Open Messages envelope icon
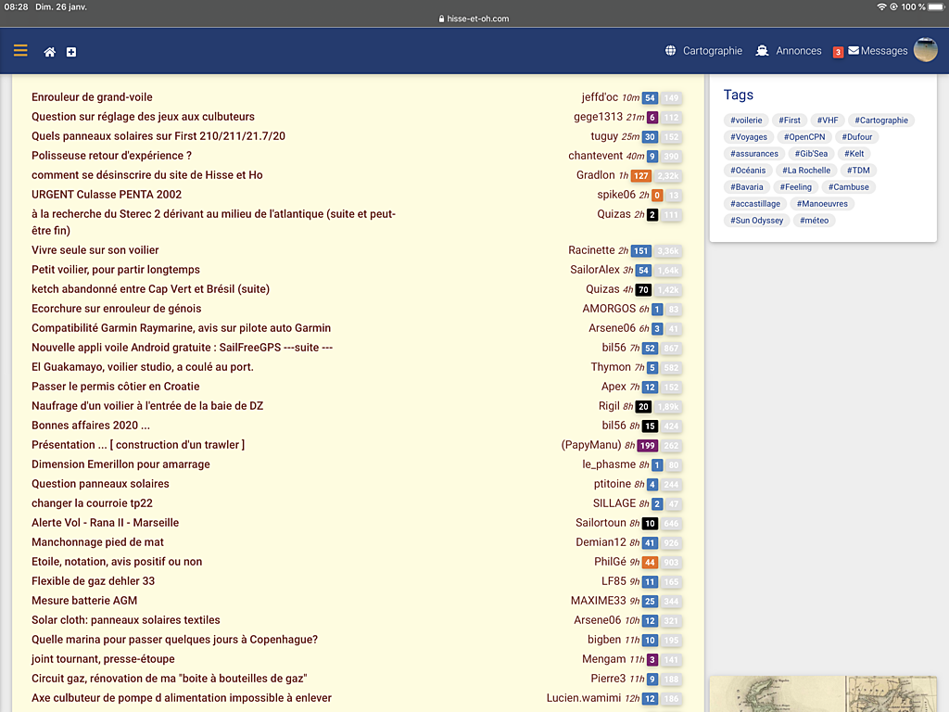This screenshot has height=712, width=949. click(x=854, y=51)
